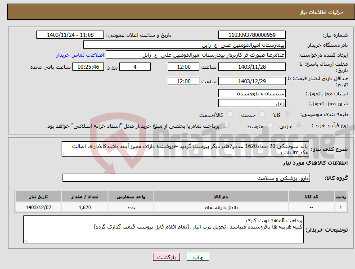Open the اطلاعات تماس خریدار link
This screenshot has height=269, width=355.
(80, 55)
